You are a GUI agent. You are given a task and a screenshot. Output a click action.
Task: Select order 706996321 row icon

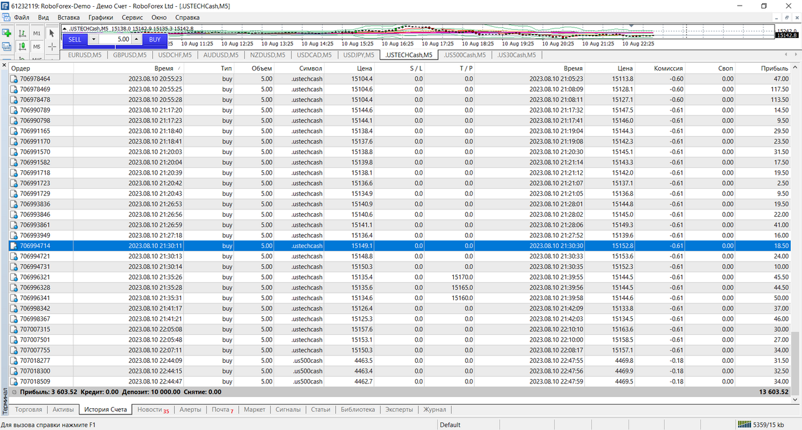14,277
